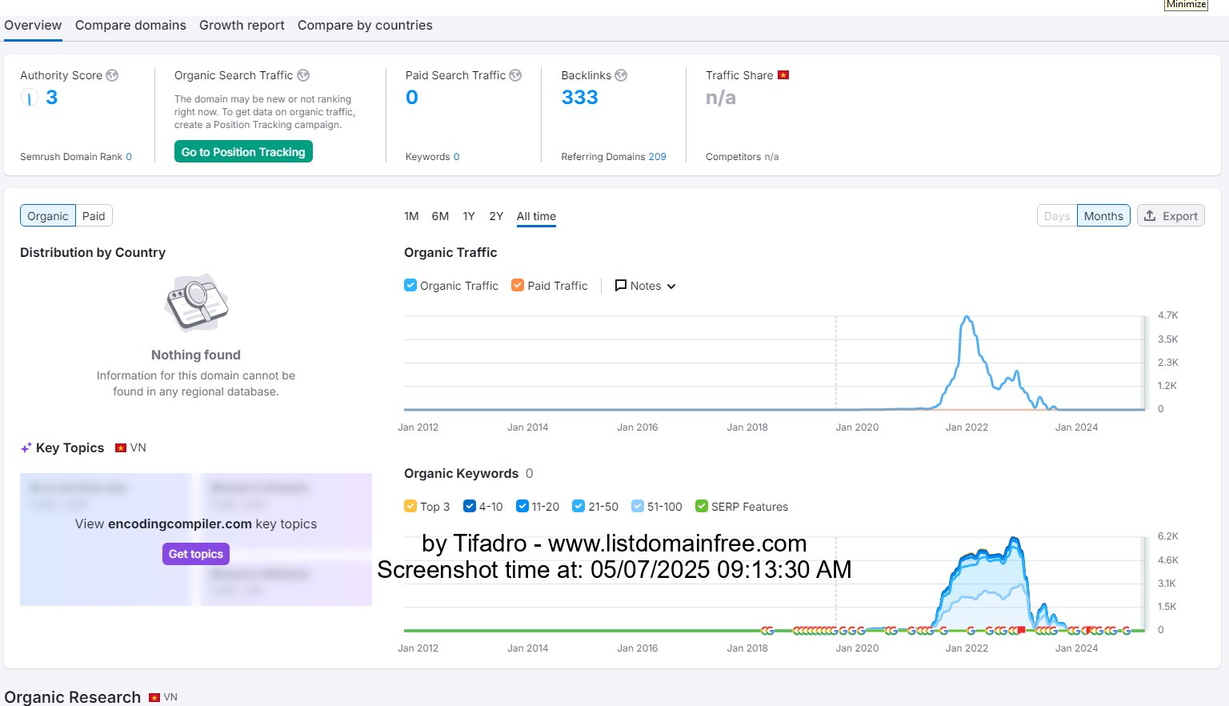Click the Paid Search Traffic info icon
The image size is (1229, 706).
coord(515,75)
